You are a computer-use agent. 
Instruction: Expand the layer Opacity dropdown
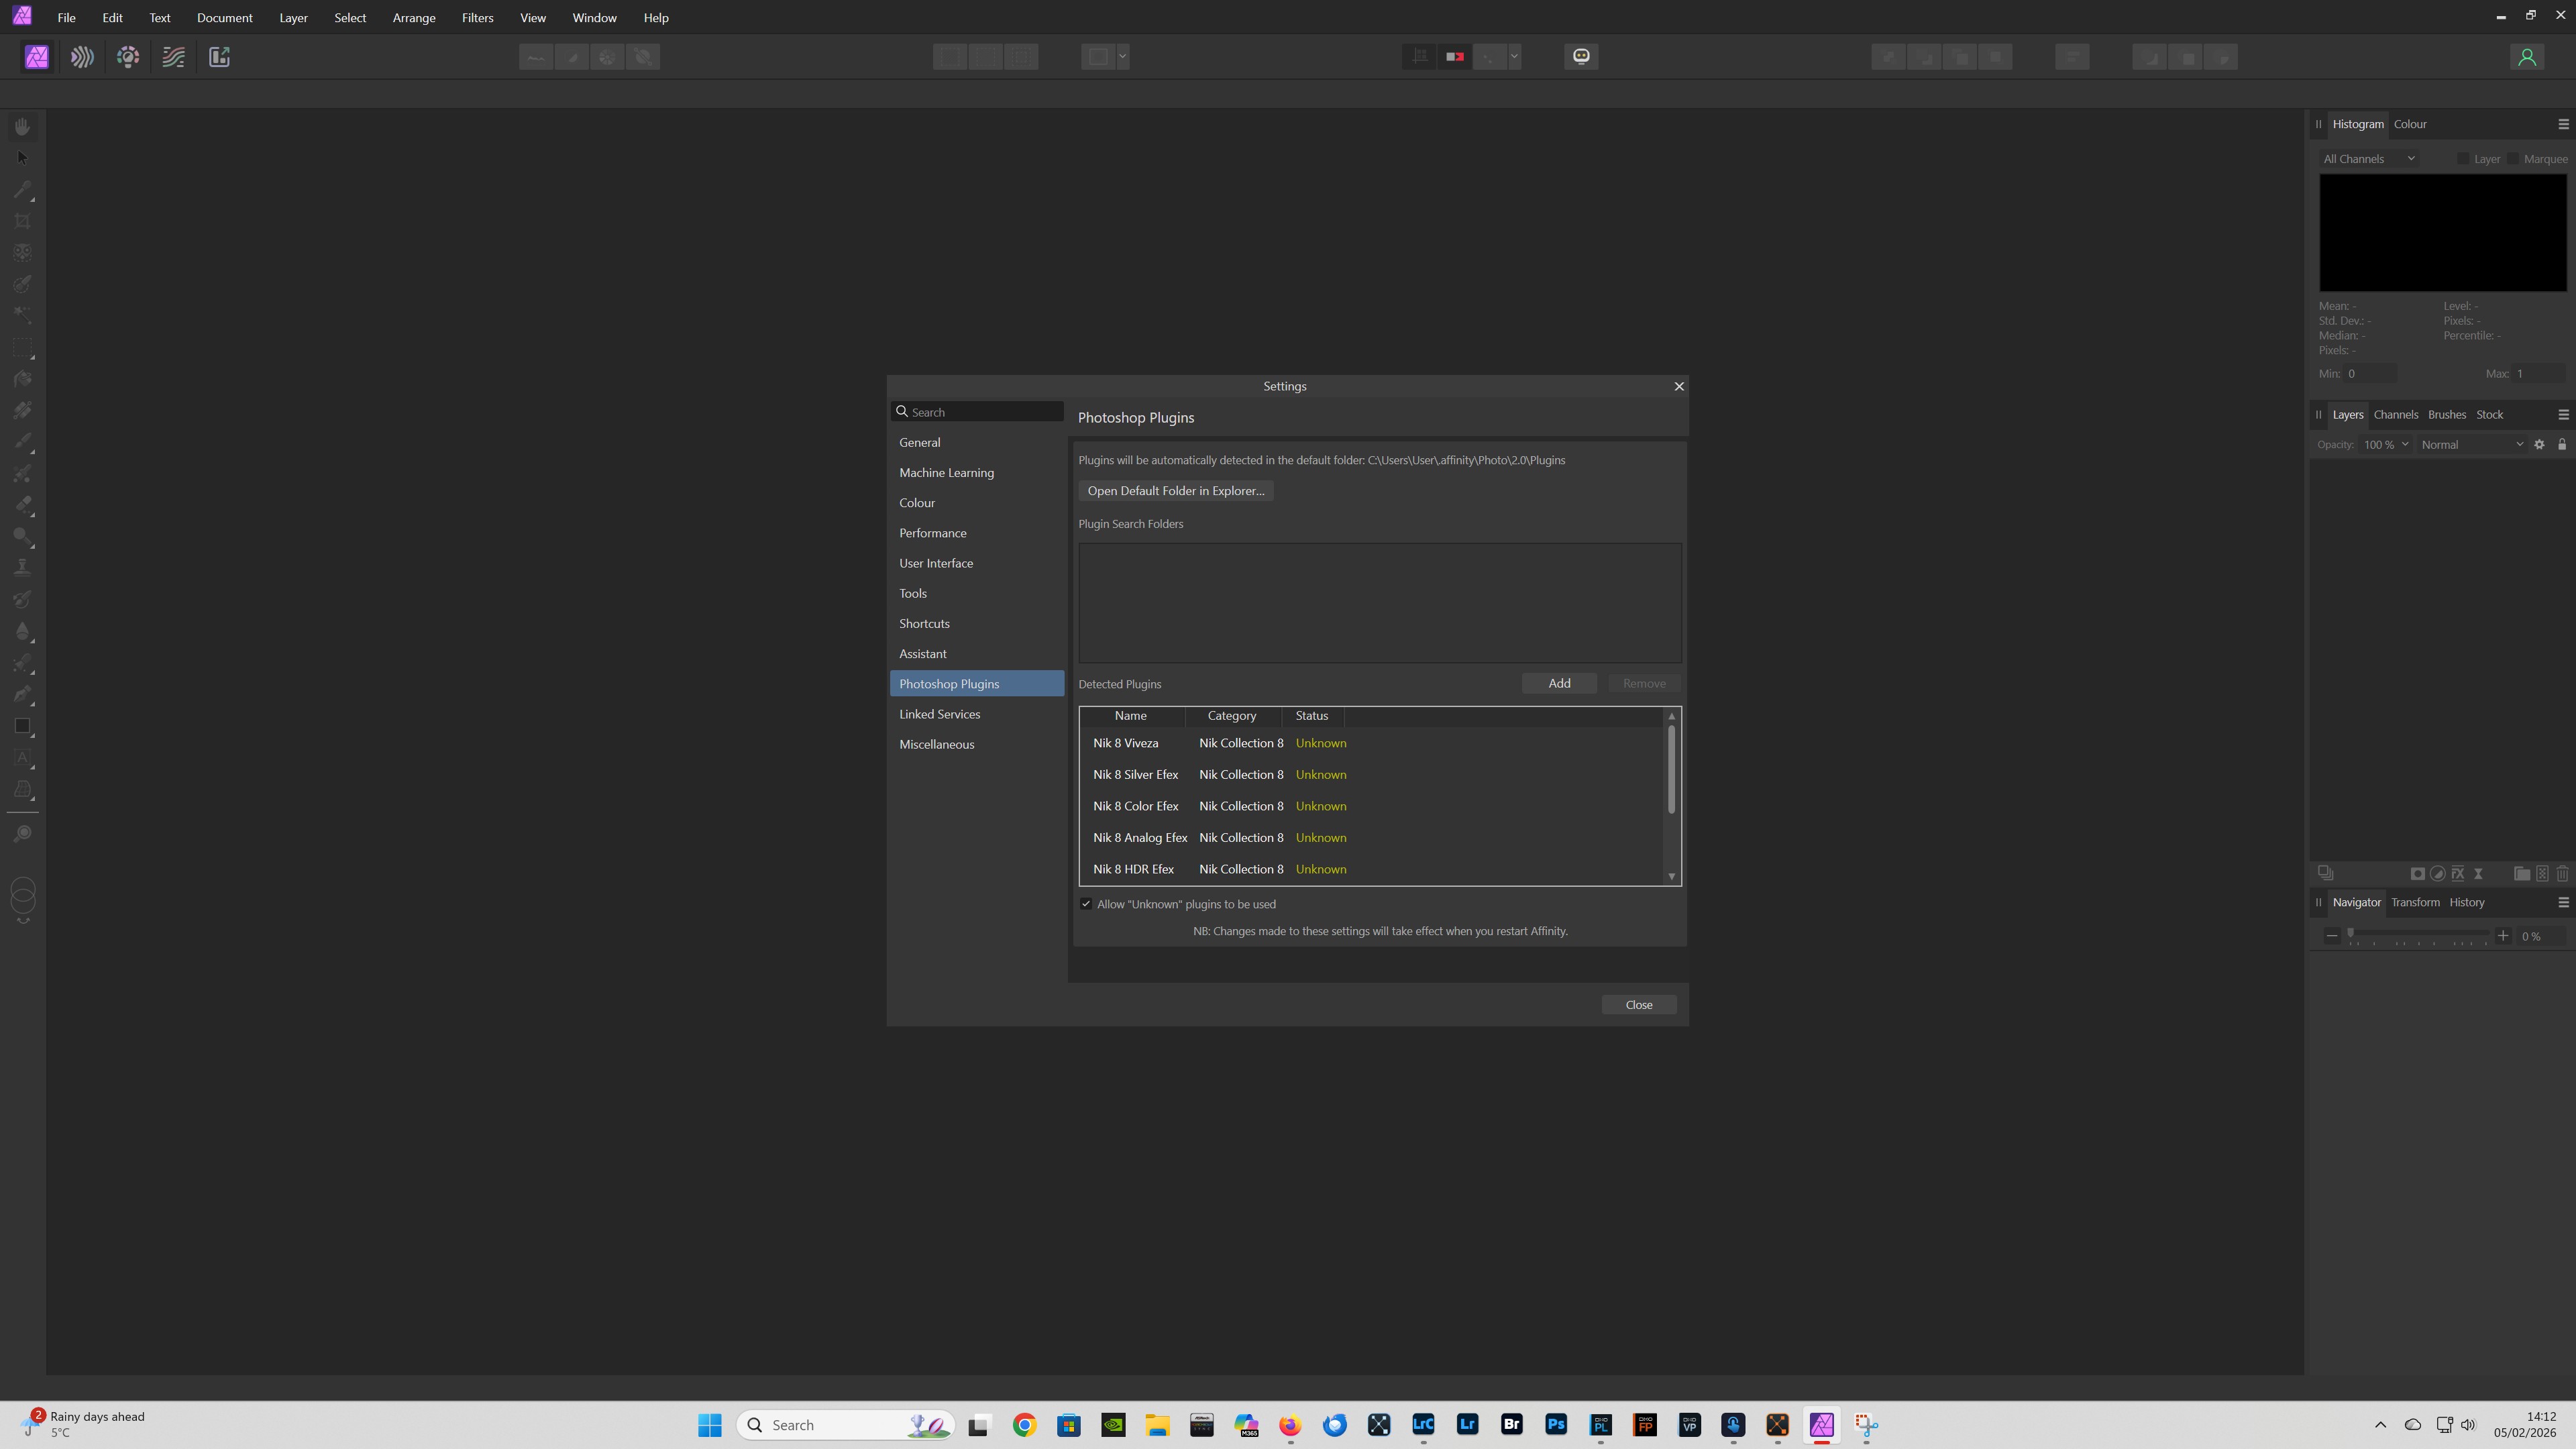[2405, 445]
